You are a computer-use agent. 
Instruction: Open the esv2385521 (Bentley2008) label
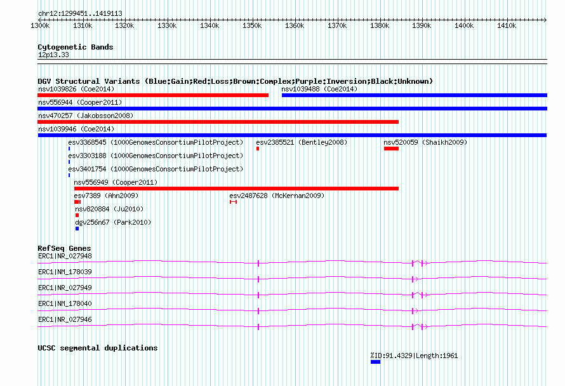click(302, 142)
